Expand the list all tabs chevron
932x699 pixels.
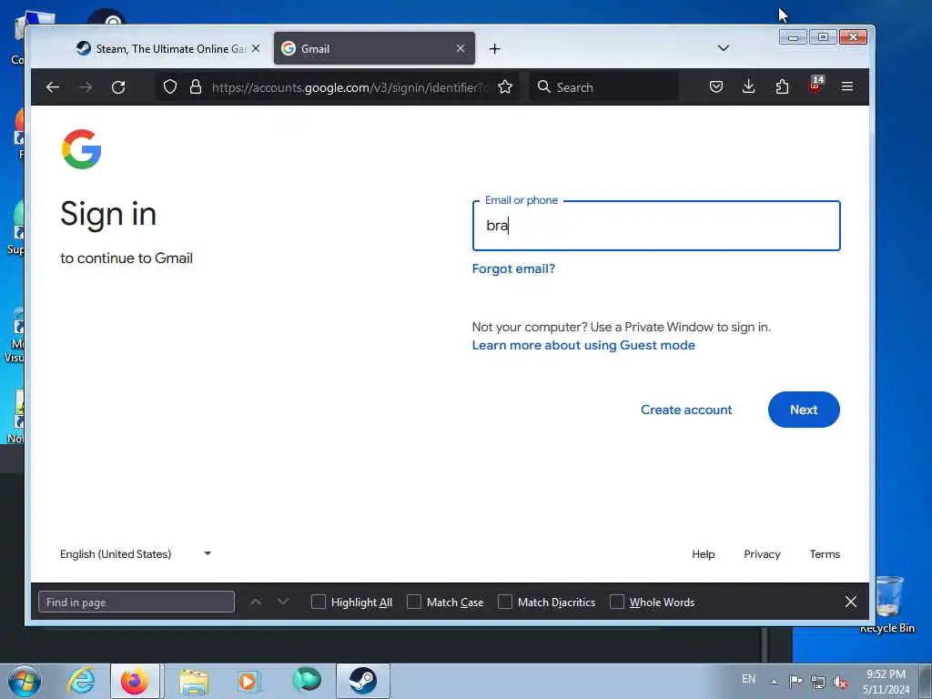[x=724, y=48]
